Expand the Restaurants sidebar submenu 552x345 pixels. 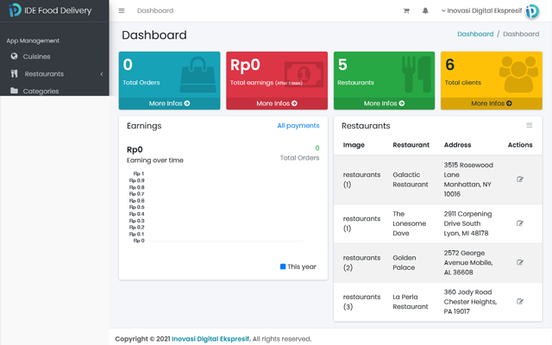(101, 74)
